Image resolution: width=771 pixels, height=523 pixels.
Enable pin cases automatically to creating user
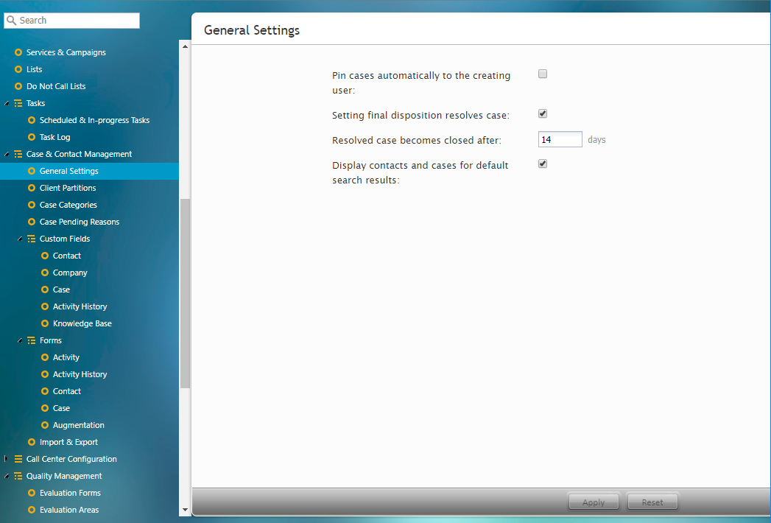pos(543,74)
